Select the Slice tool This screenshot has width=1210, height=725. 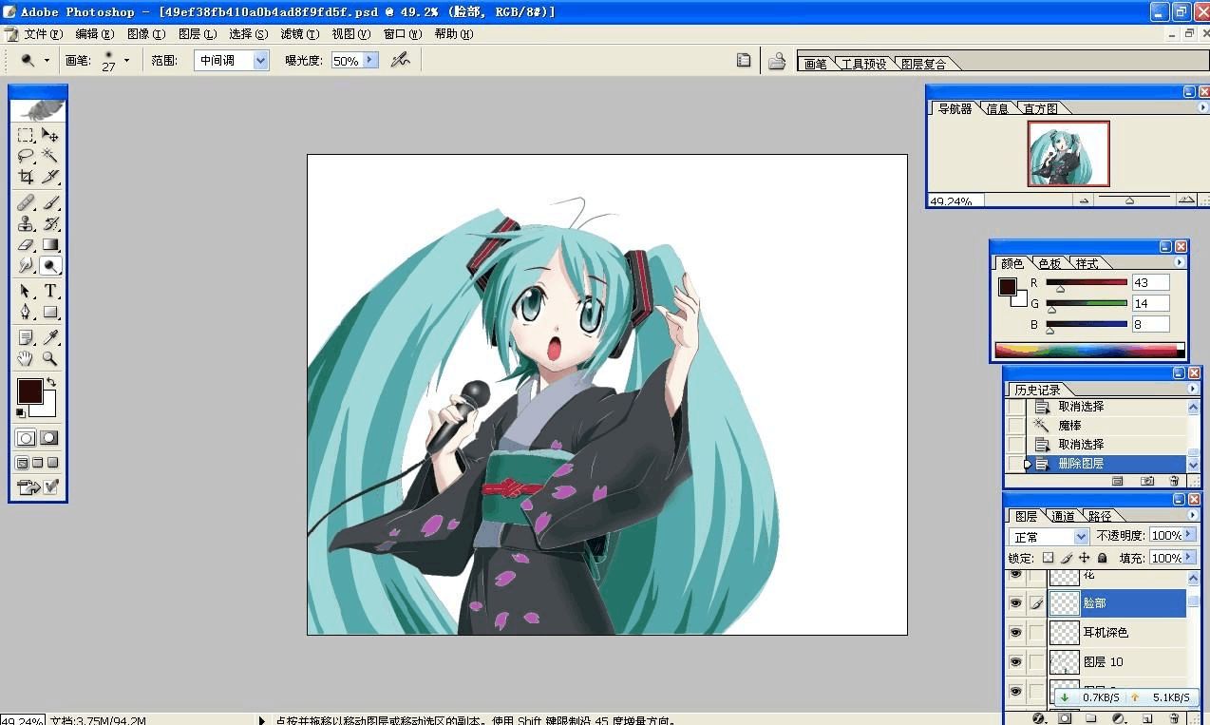(50, 177)
